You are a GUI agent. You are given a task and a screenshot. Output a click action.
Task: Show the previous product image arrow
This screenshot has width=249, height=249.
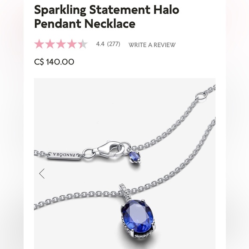(42, 173)
